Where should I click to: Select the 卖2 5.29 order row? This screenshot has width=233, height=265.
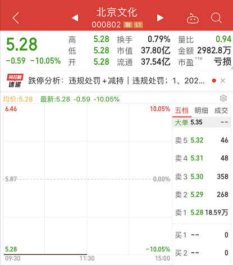point(202,195)
